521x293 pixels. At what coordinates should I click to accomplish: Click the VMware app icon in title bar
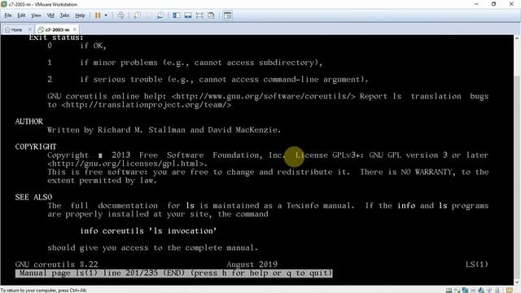[4, 4]
